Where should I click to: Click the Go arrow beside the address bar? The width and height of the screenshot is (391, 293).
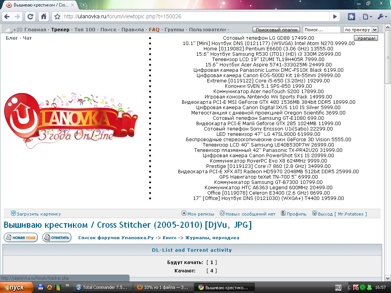click(x=335, y=17)
